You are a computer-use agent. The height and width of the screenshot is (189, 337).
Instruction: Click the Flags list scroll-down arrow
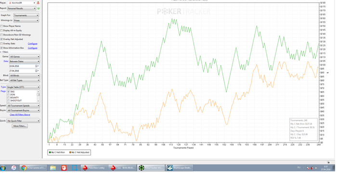click(x=38, y=101)
